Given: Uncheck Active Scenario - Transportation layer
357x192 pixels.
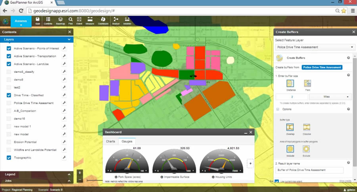Looking at the screenshot, I should pyautogui.click(x=9, y=56).
